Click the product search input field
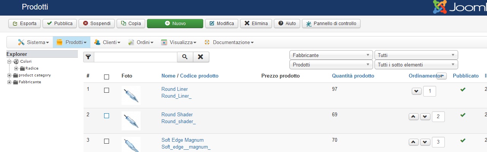This screenshot has height=152, width=487. point(135,57)
